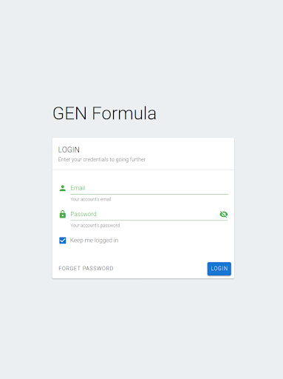Click the 'Your account's email' hint text
This screenshot has height=379, width=283.
point(91,199)
